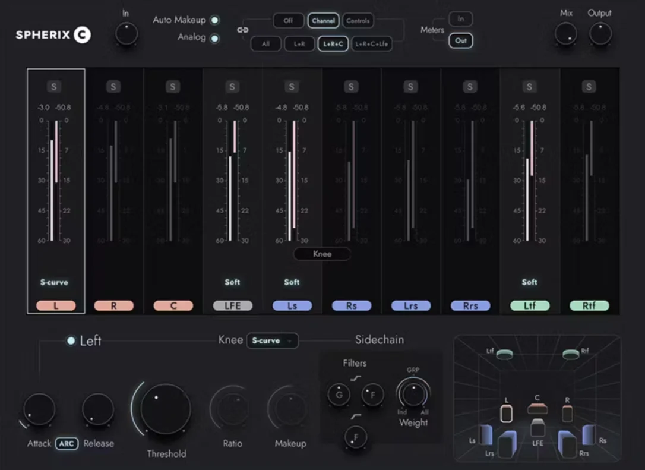
Task: Solo the LFE channel strip
Action: click(x=232, y=86)
